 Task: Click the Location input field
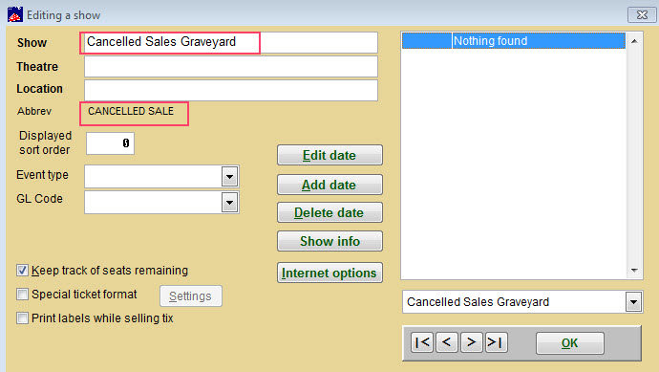pos(231,90)
